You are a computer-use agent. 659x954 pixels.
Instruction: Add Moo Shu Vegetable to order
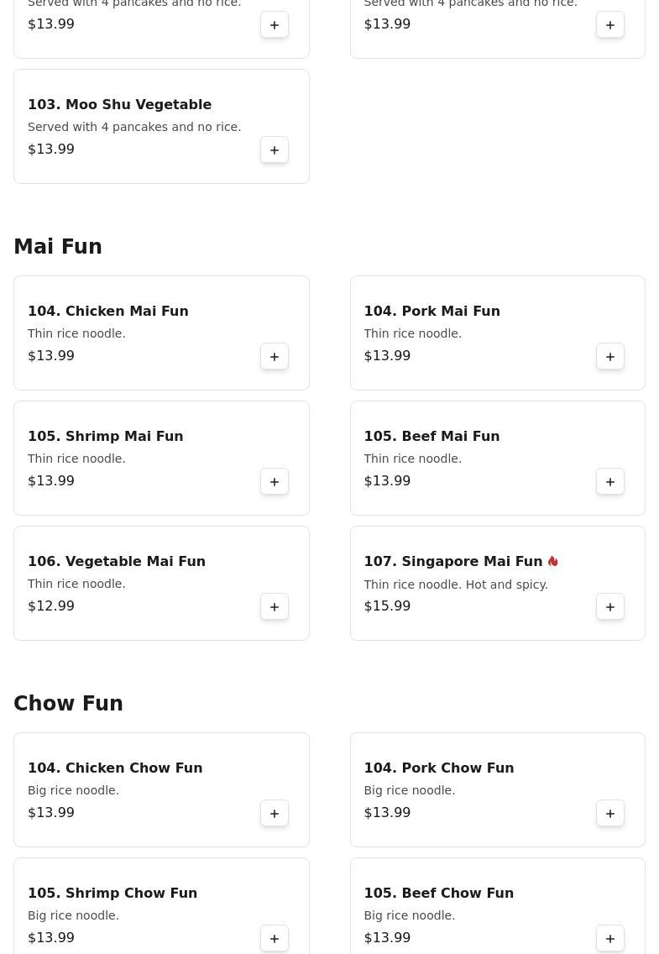pos(275,149)
